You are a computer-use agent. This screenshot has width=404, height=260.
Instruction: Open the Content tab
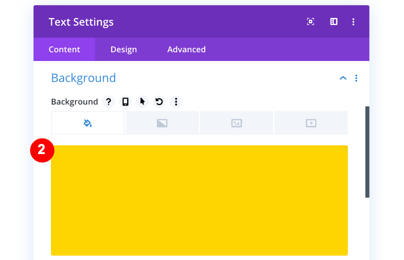pos(64,50)
